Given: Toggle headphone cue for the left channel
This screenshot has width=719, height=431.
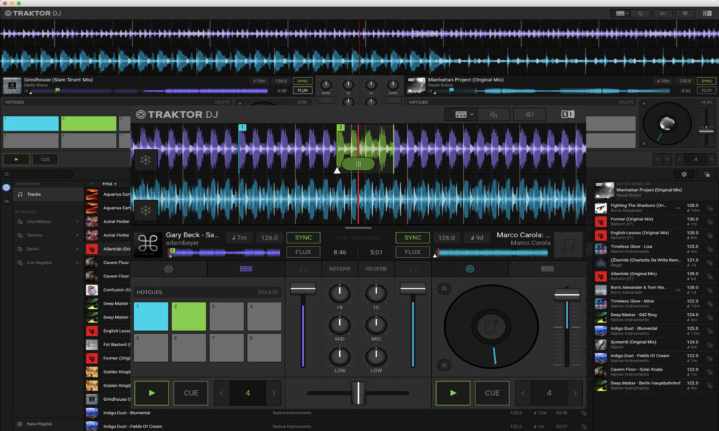Looking at the screenshot, I should coord(303,269).
